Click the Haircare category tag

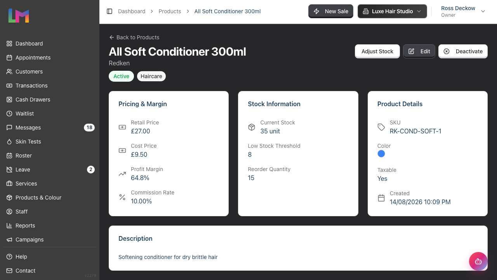coord(151,76)
